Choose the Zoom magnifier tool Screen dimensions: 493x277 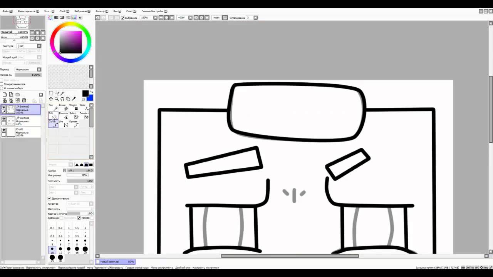coord(57,99)
